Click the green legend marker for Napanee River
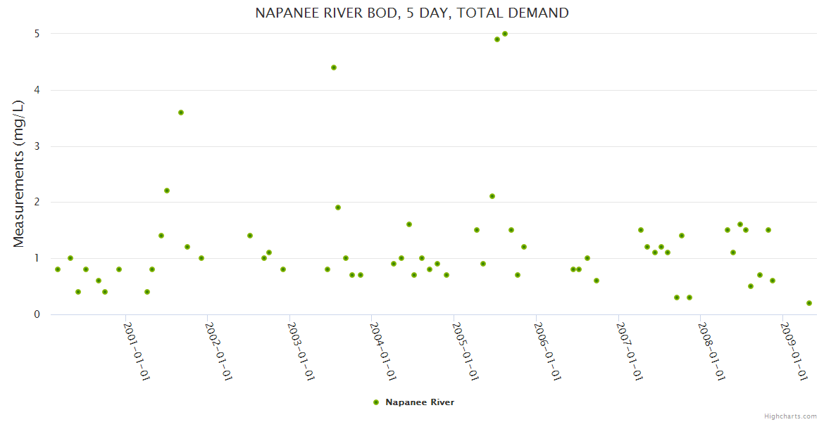824x422 pixels. point(375,402)
